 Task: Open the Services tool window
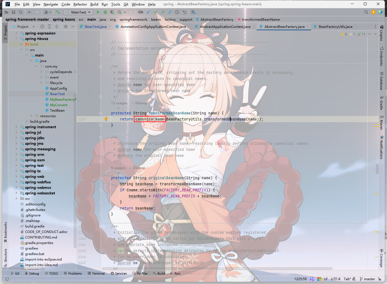tap(119, 274)
